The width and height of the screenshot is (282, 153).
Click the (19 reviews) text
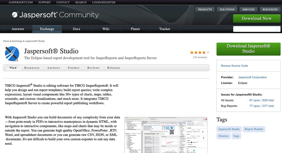tap(200, 57)
